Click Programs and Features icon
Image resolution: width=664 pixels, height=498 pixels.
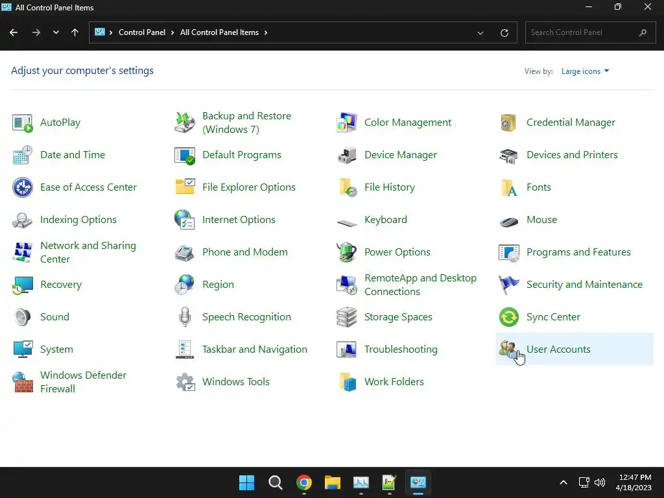[x=508, y=252]
